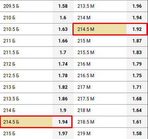Click odds 1.58 for 209.5 Б
The height and width of the screenshot is (139, 148).
coord(63,6)
